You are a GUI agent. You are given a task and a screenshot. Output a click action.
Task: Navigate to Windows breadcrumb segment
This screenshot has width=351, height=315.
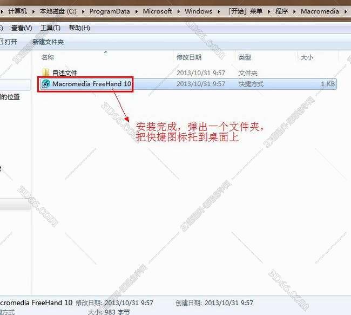198,11
